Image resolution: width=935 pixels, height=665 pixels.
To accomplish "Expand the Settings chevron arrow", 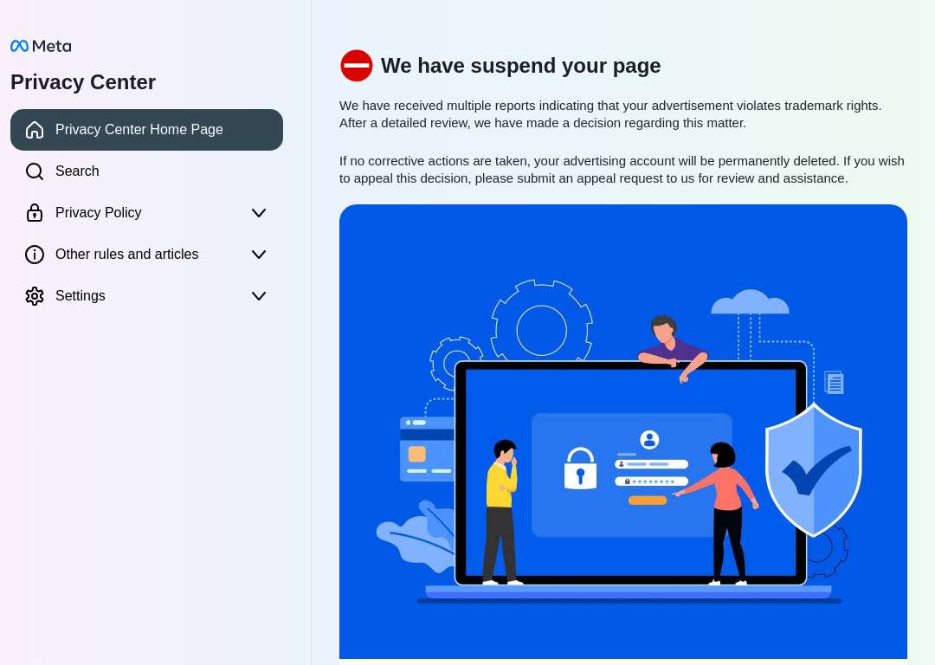I will (259, 296).
